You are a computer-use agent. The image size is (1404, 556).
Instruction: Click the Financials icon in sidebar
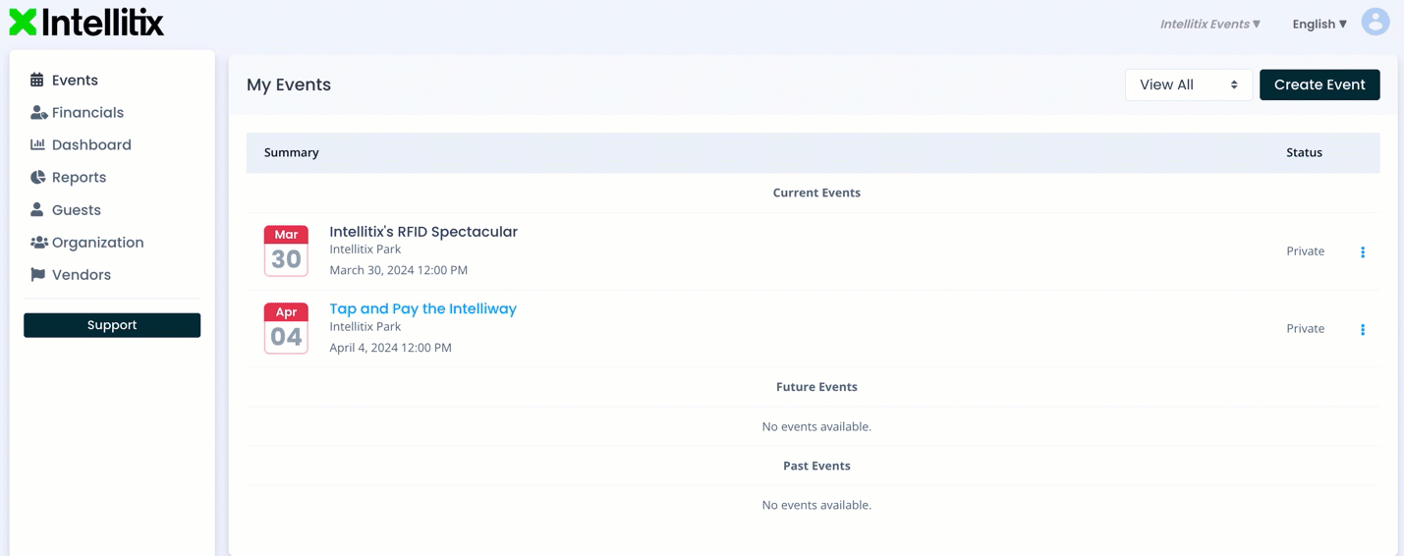coord(38,113)
